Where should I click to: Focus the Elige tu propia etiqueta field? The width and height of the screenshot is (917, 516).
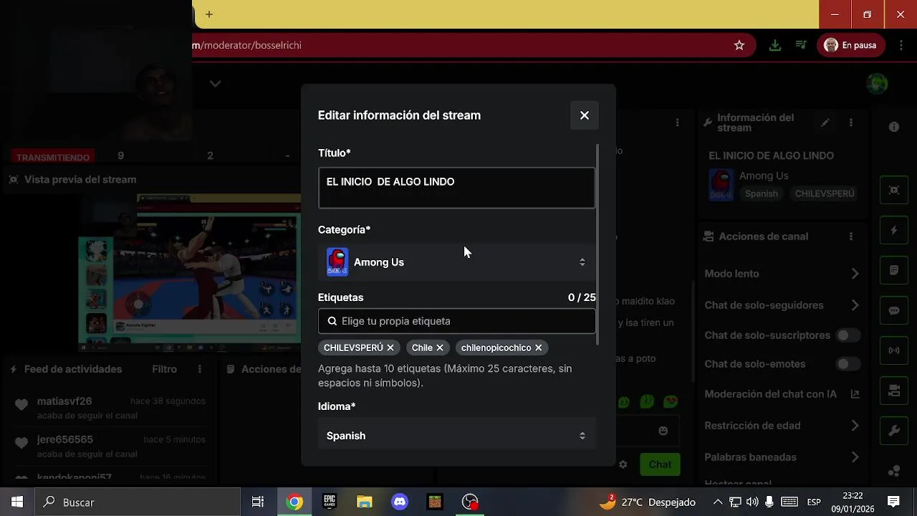click(456, 321)
